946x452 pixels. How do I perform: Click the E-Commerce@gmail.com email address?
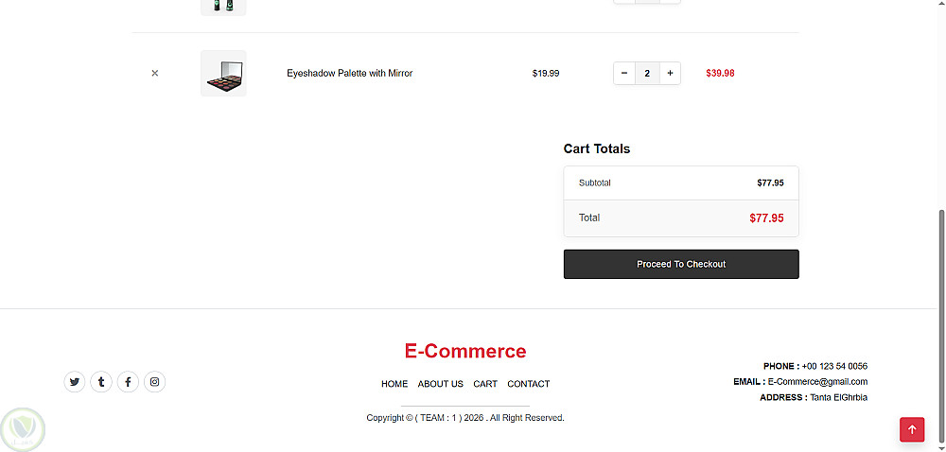tap(817, 381)
